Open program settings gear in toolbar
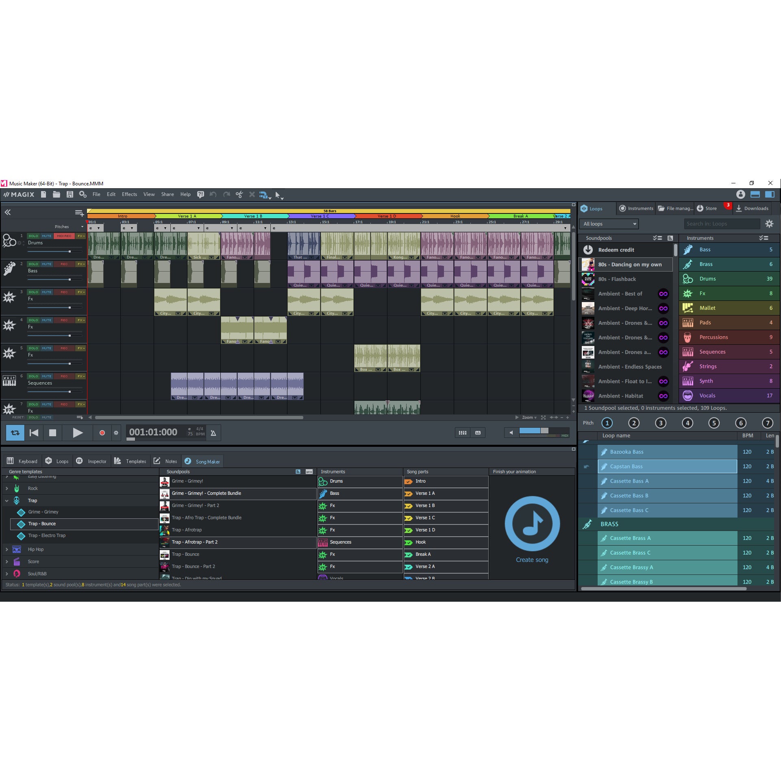Screen dimensions: 781x781 click(83, 195)
